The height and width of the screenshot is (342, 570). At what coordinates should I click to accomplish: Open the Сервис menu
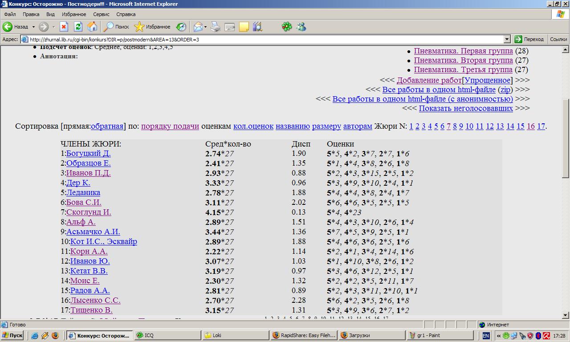pyautogui.click(x=101, y=14)
